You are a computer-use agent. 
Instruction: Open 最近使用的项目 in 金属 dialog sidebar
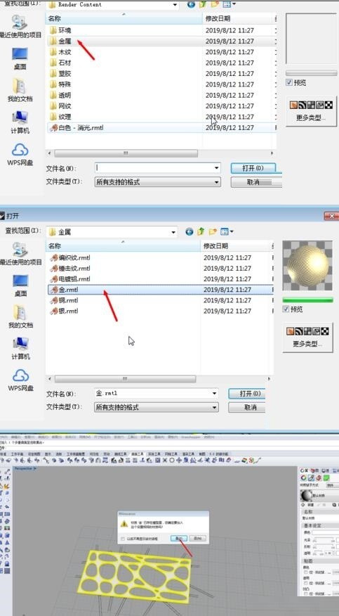click(x=20, y=254)
